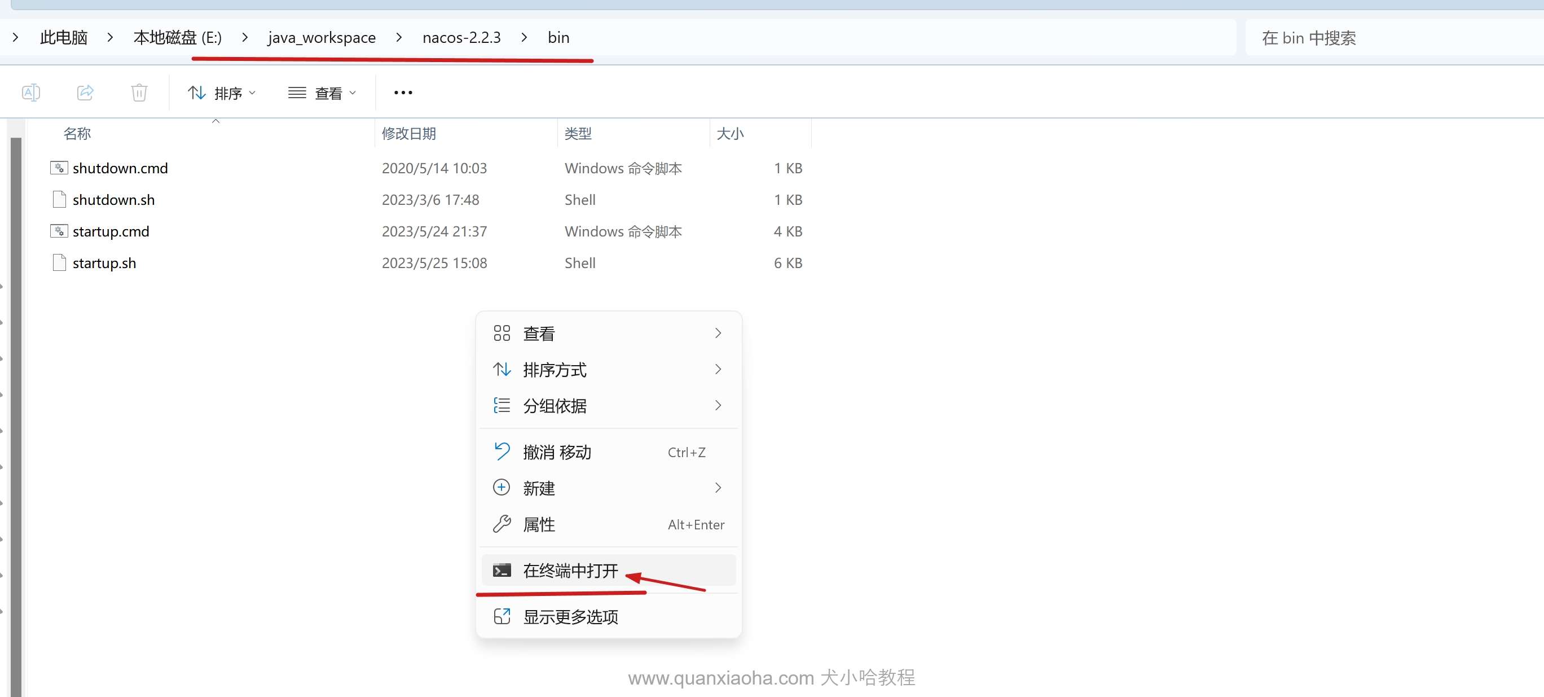Open the three-dots more options menu
Viewport: 1544px width, 697px height.
tap(403, 93)
